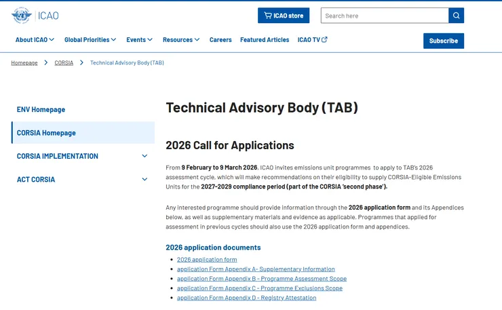Open the Careers menu item
This screenshot has height=310, width=502.
click(220, 40)
